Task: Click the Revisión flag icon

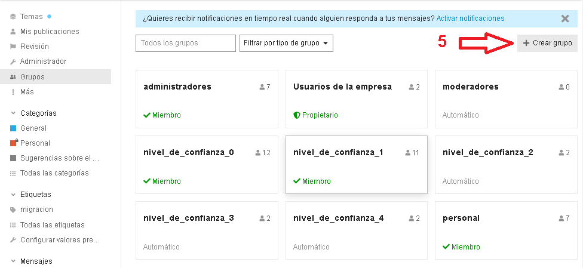Action: click(13, 47)
